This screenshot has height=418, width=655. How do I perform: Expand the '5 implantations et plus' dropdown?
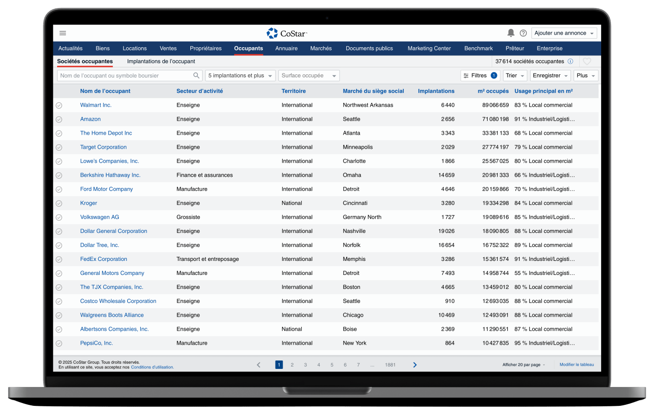tap(240, 75)
